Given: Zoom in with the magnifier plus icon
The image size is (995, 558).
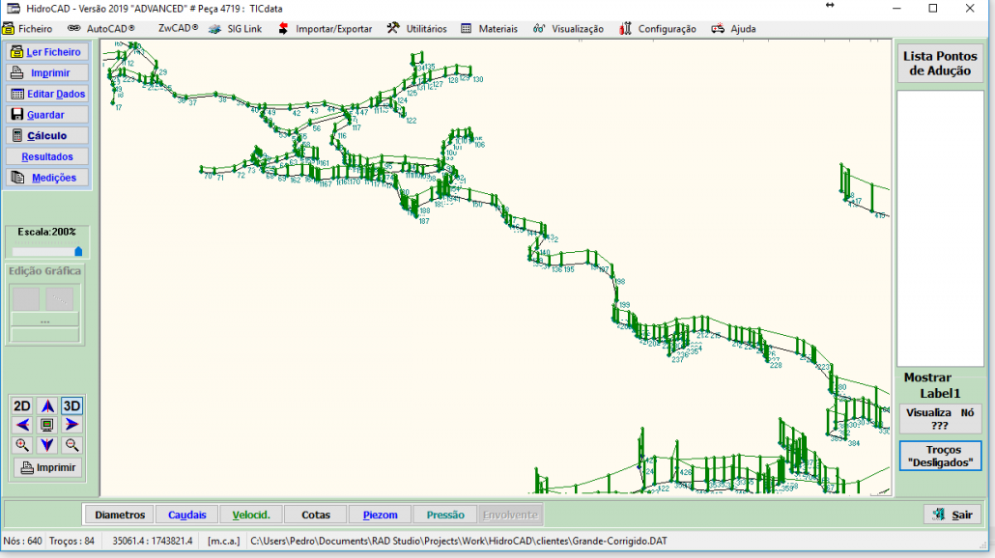Looking at the screenshot, I should point(22,445).
